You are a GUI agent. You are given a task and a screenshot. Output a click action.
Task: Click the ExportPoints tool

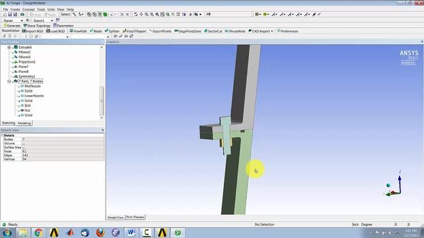click(160, 31)
